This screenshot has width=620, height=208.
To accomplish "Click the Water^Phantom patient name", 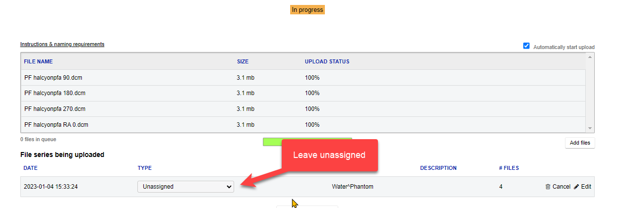I will [x=352, y=187].
